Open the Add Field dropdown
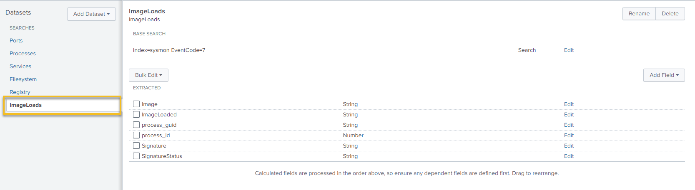 point(664,75)
